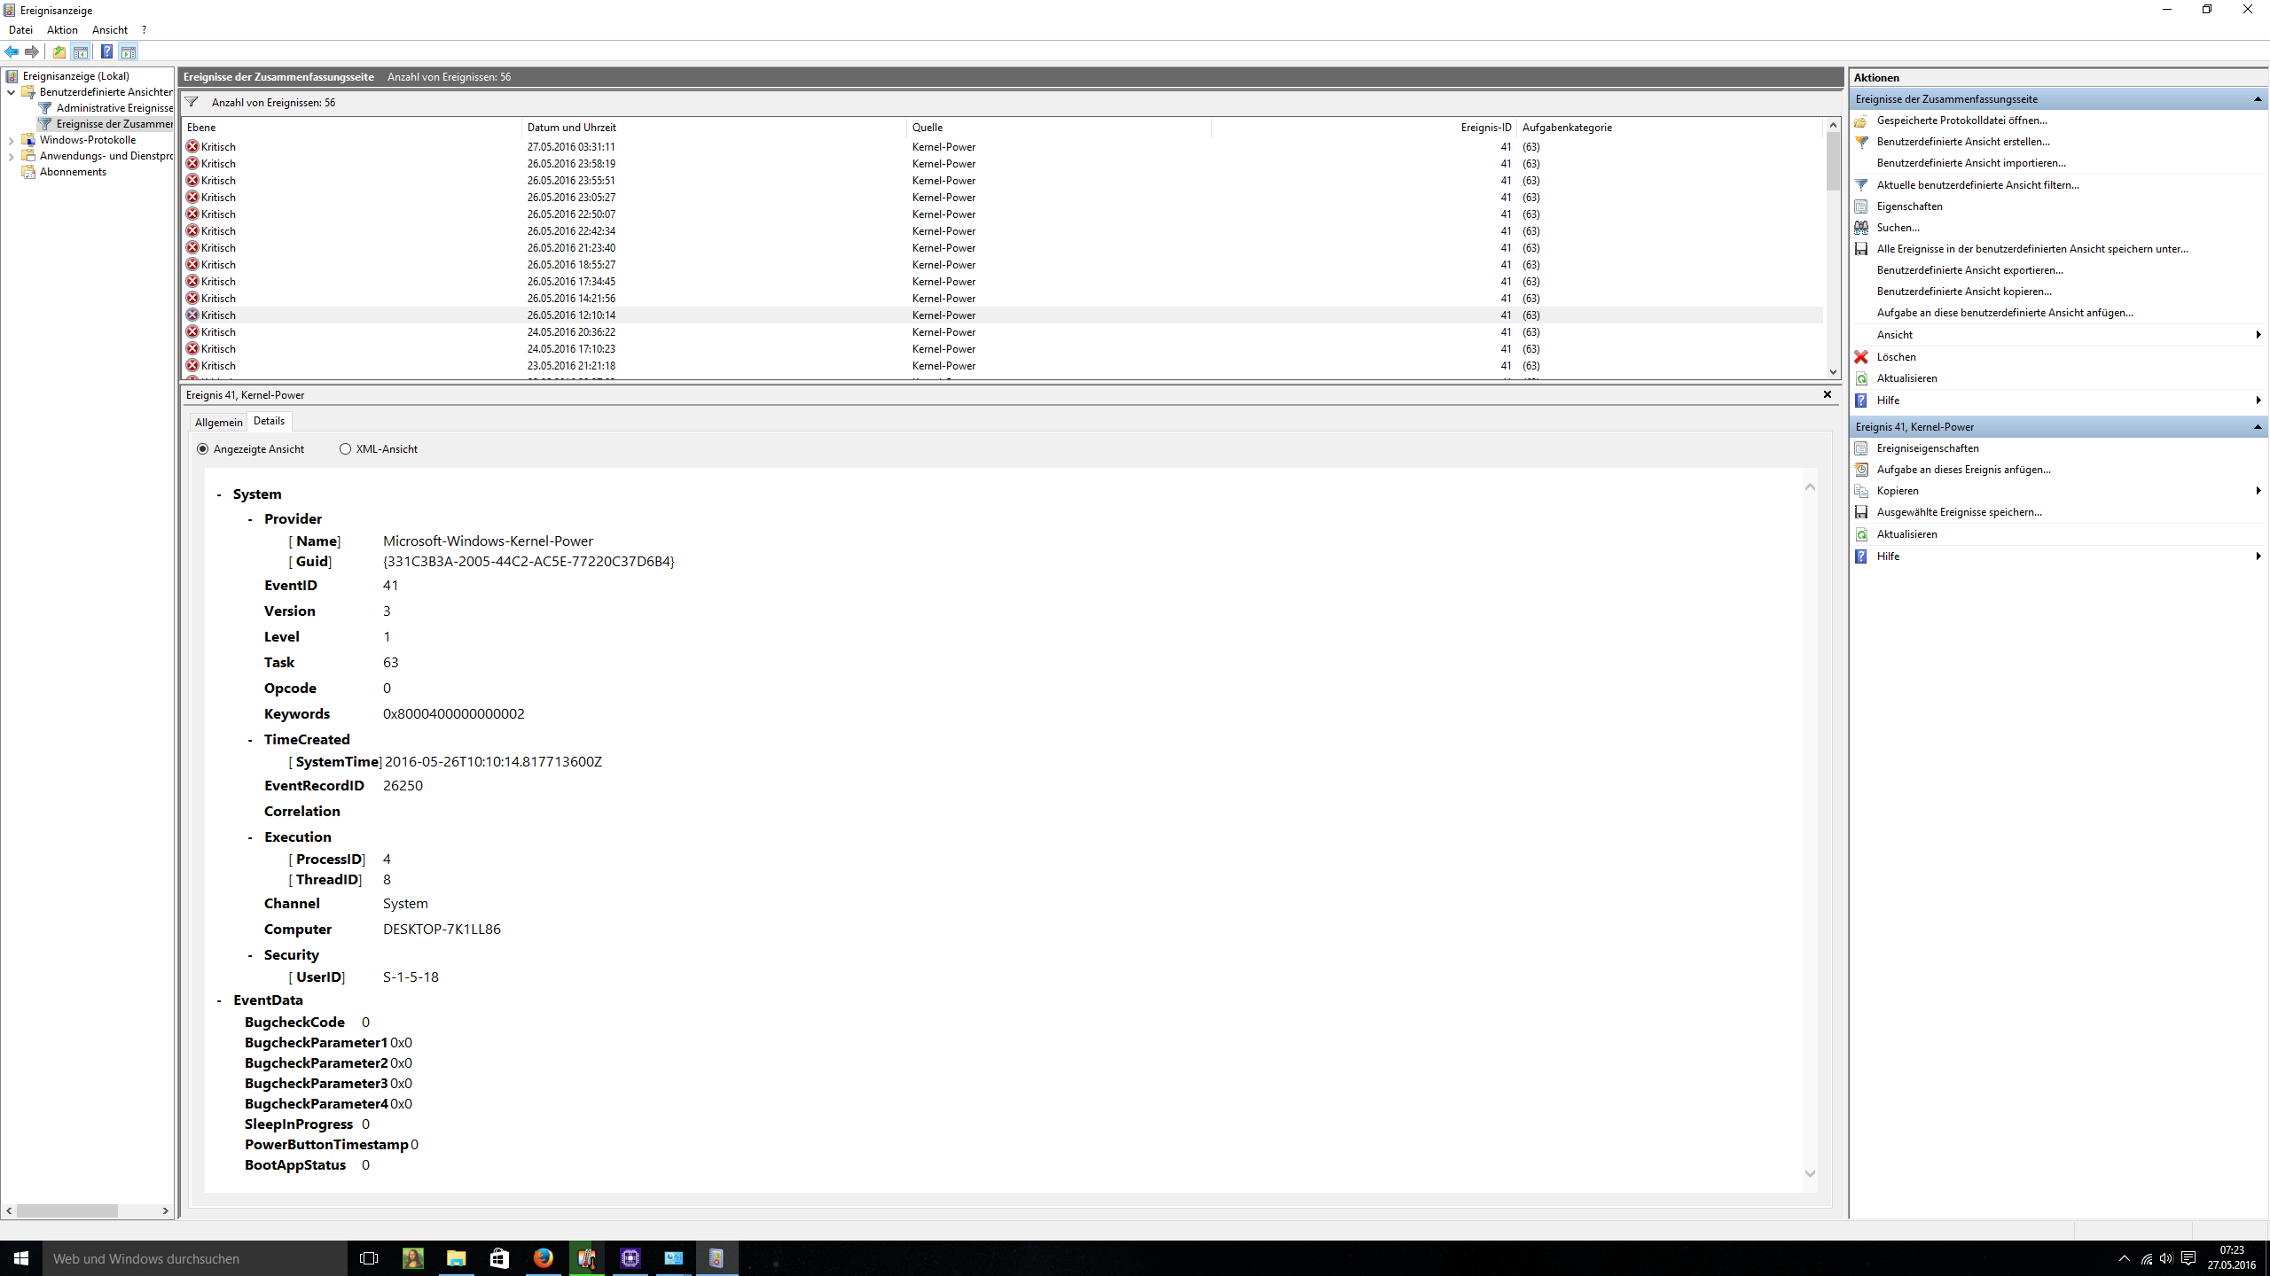The height and width of the screenshot is (1276, 2270).
Task: Collapse the EventData section
Action: click(219, 1000)
